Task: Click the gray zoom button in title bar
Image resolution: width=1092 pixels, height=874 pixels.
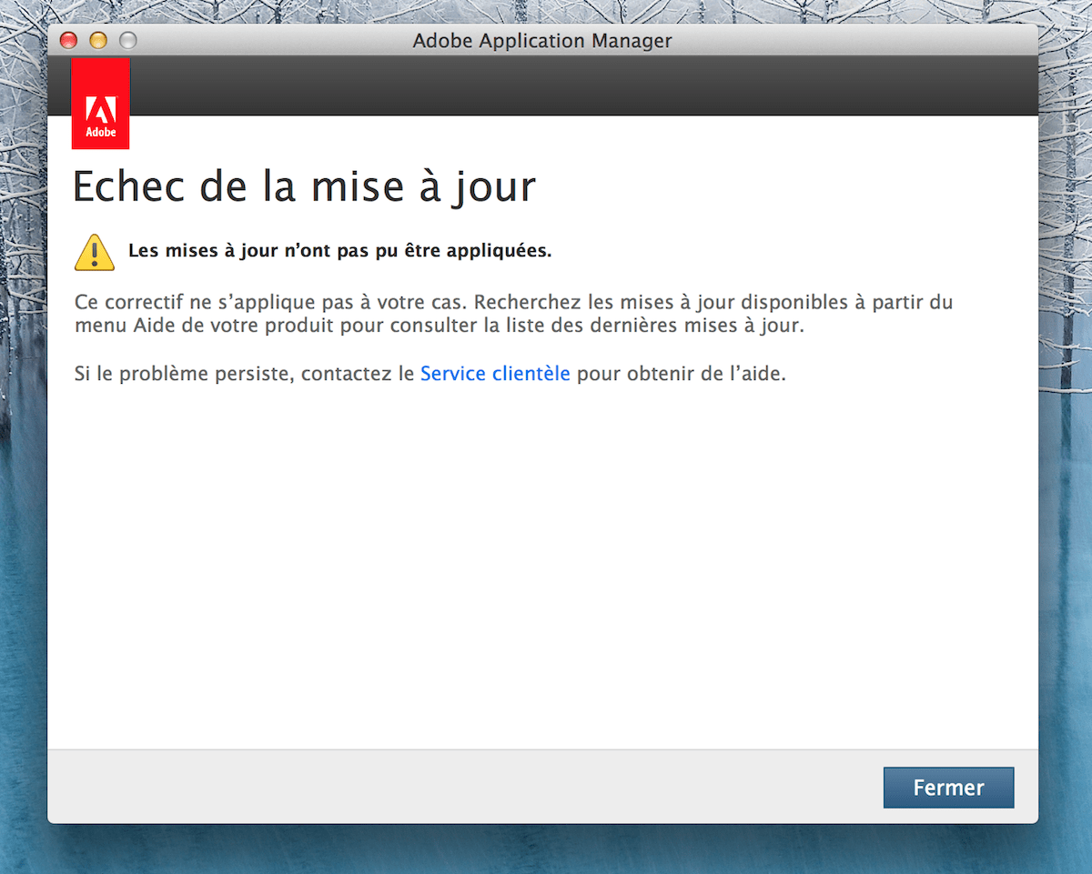Action: pos(128,40)
